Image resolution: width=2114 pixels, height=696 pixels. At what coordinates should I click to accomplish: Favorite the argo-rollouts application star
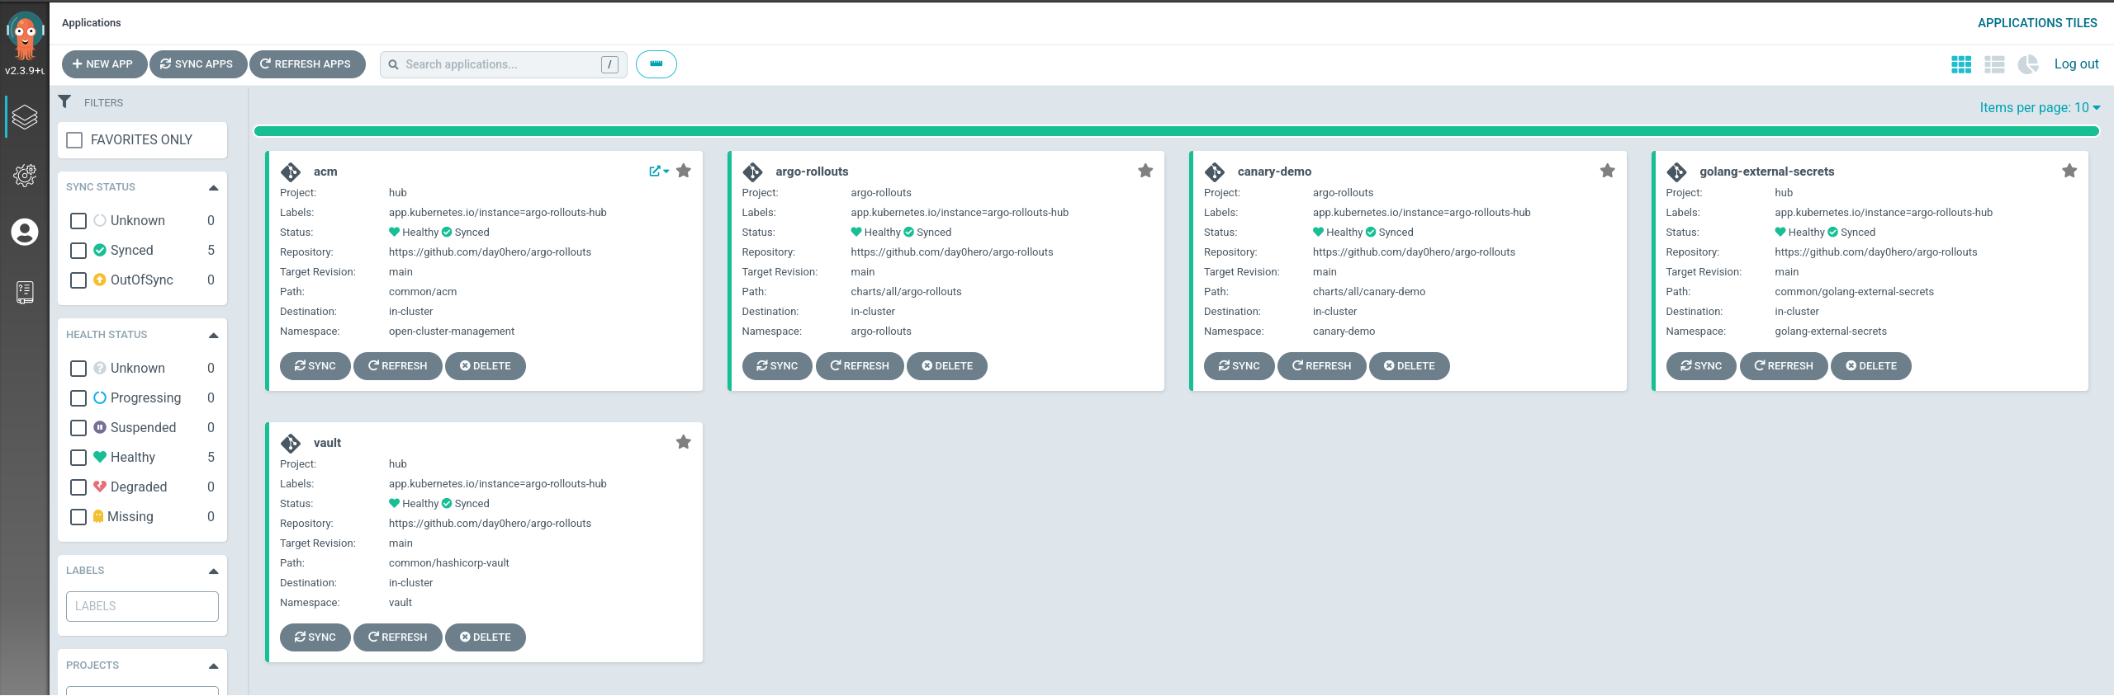[x=1145, y=171]
